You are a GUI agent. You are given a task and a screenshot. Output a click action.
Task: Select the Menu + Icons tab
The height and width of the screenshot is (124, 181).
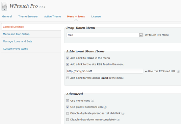(x=76, y=16)
